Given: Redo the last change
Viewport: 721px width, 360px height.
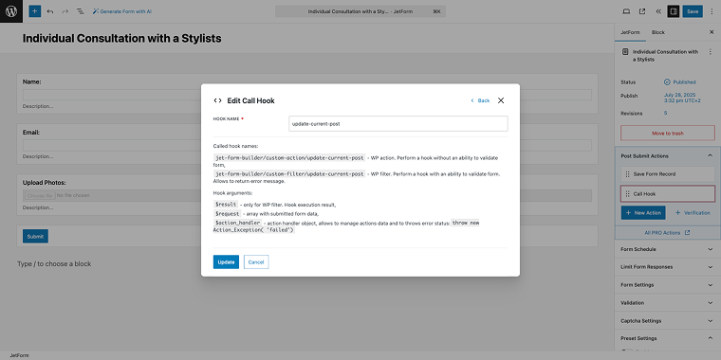Looking at the screenshot, I should (x=65, y=11).
